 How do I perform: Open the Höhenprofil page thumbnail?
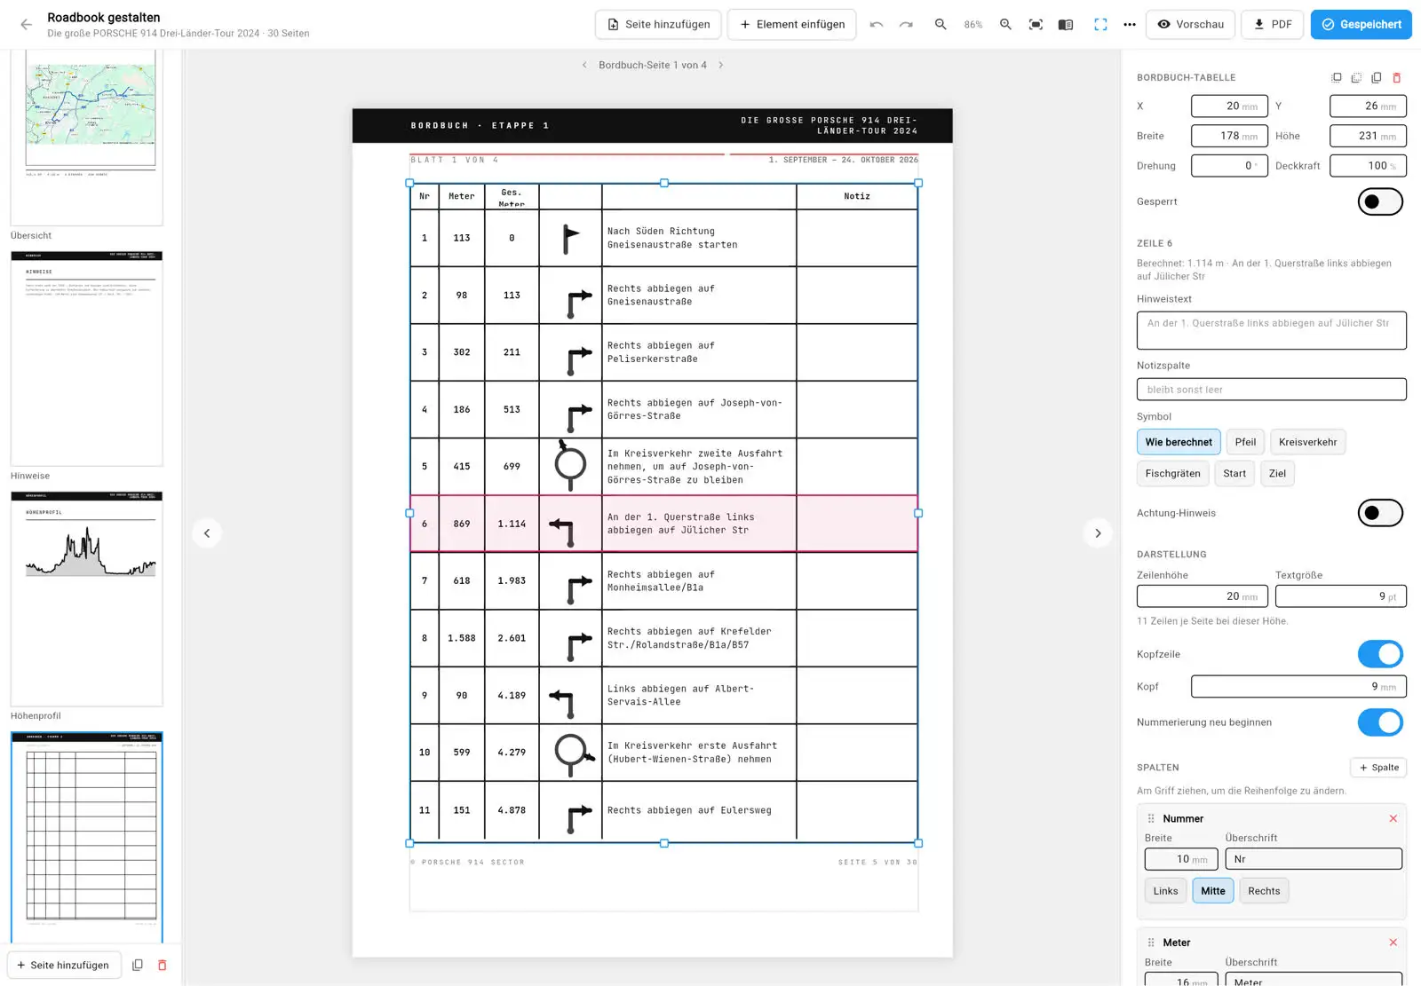point(87,599)
